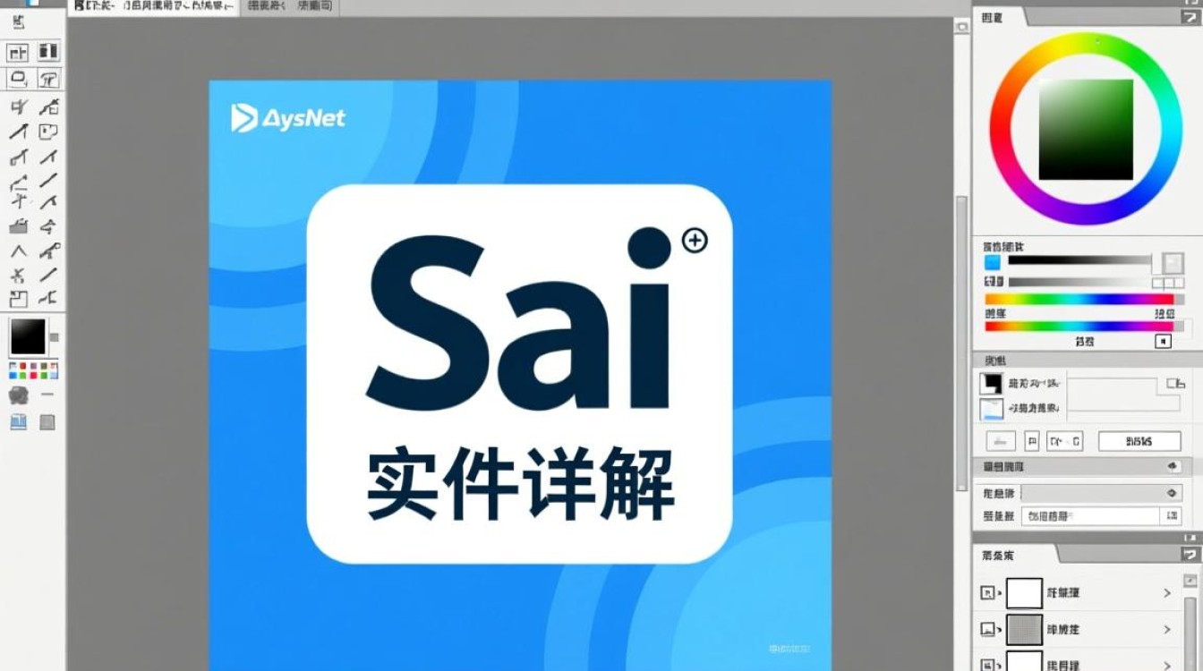This screenshot has width=1203, height=671.
Task: Pick a hue on the color wheel ring
Action: coord(1086,42)
